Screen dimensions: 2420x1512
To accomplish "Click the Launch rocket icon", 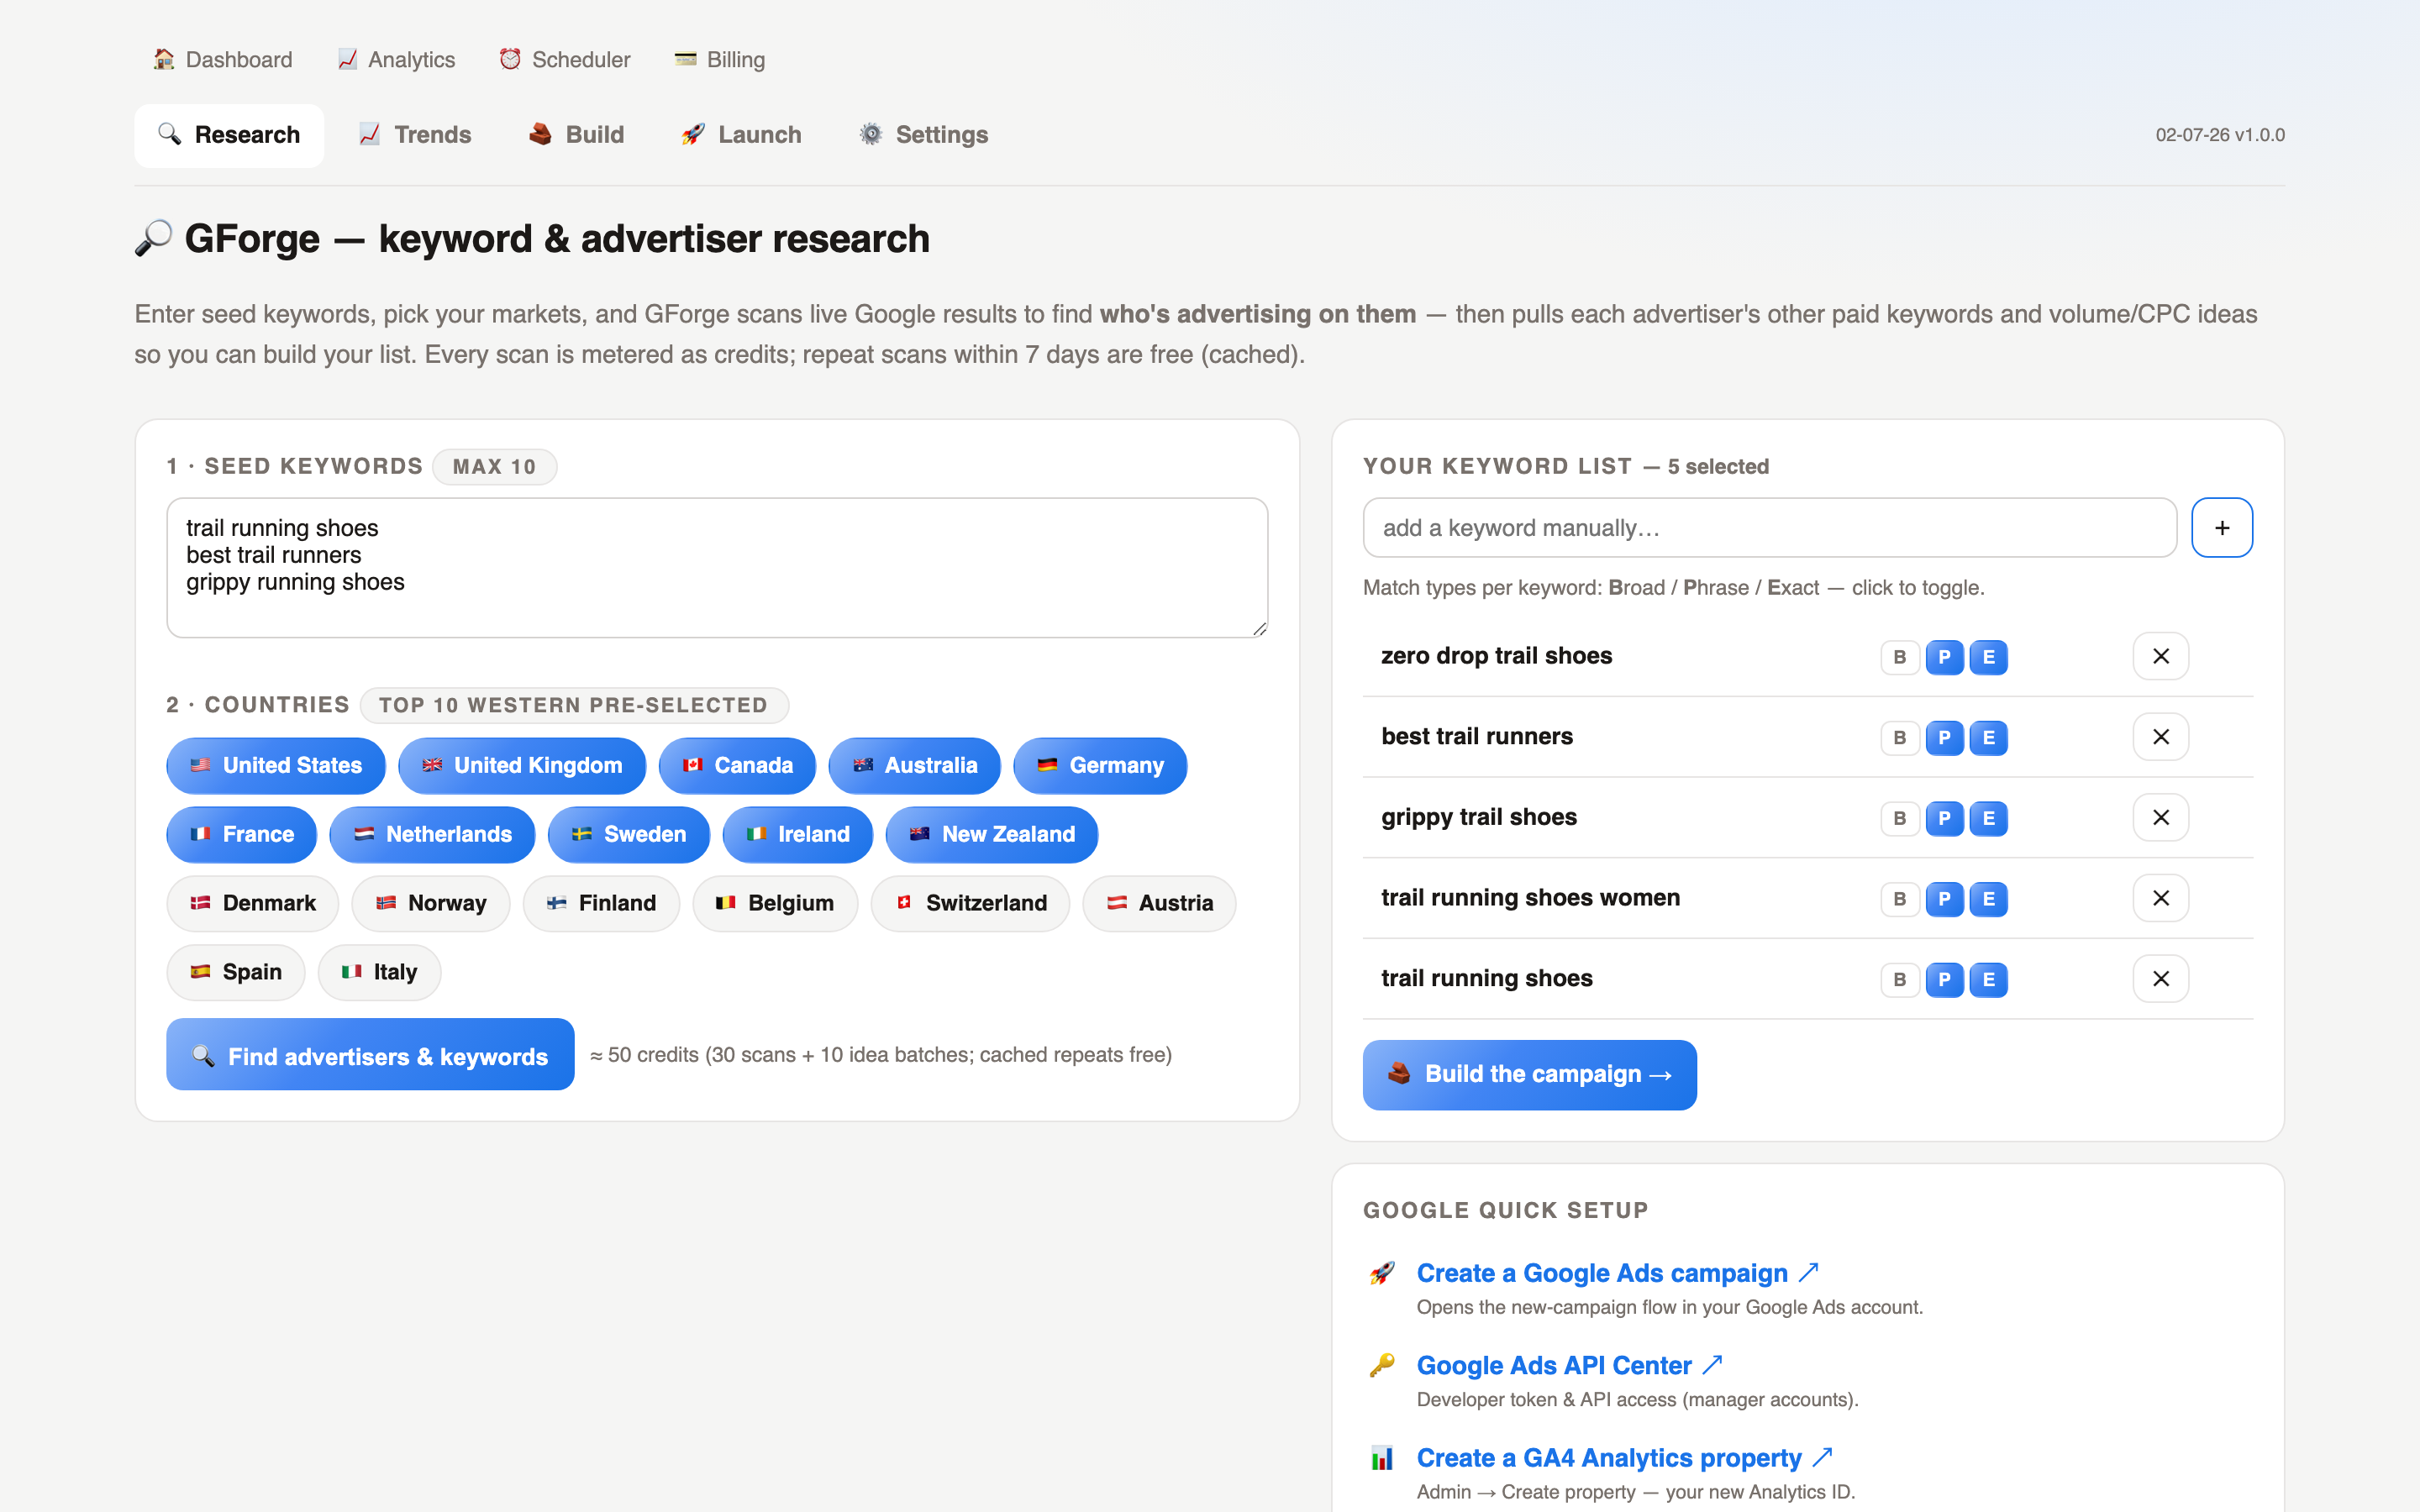I will [693, 134].
